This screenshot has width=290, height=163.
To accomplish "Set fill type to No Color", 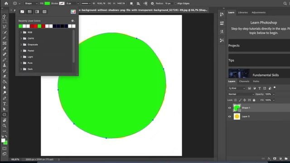I will pos(22,12).
